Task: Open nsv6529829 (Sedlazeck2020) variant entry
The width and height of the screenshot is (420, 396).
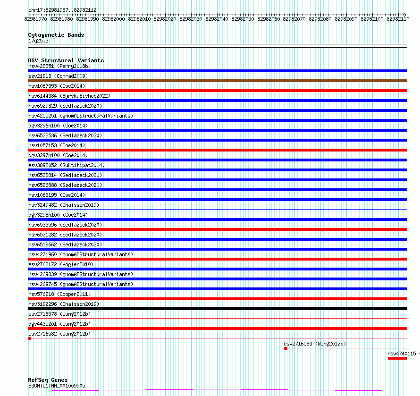Action: 65,106
